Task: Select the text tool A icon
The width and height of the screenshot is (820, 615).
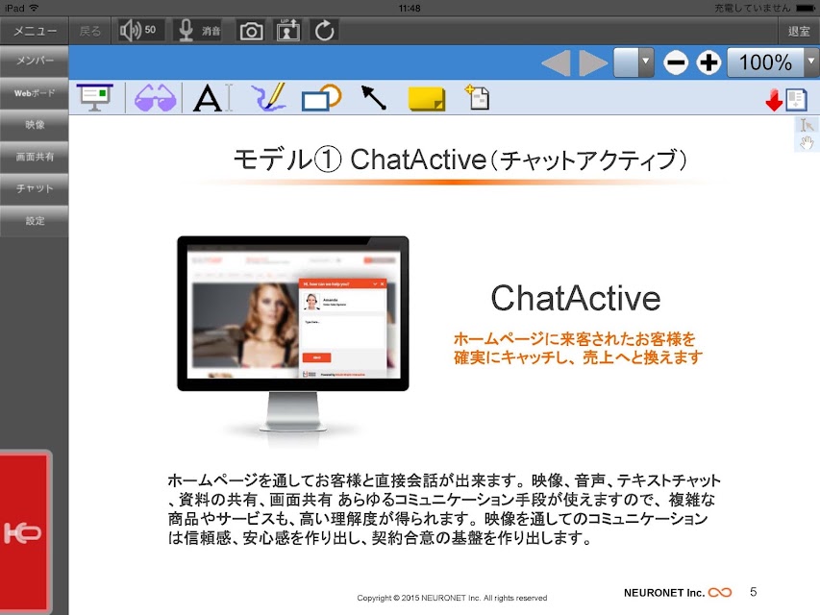Action: (211, 98)
